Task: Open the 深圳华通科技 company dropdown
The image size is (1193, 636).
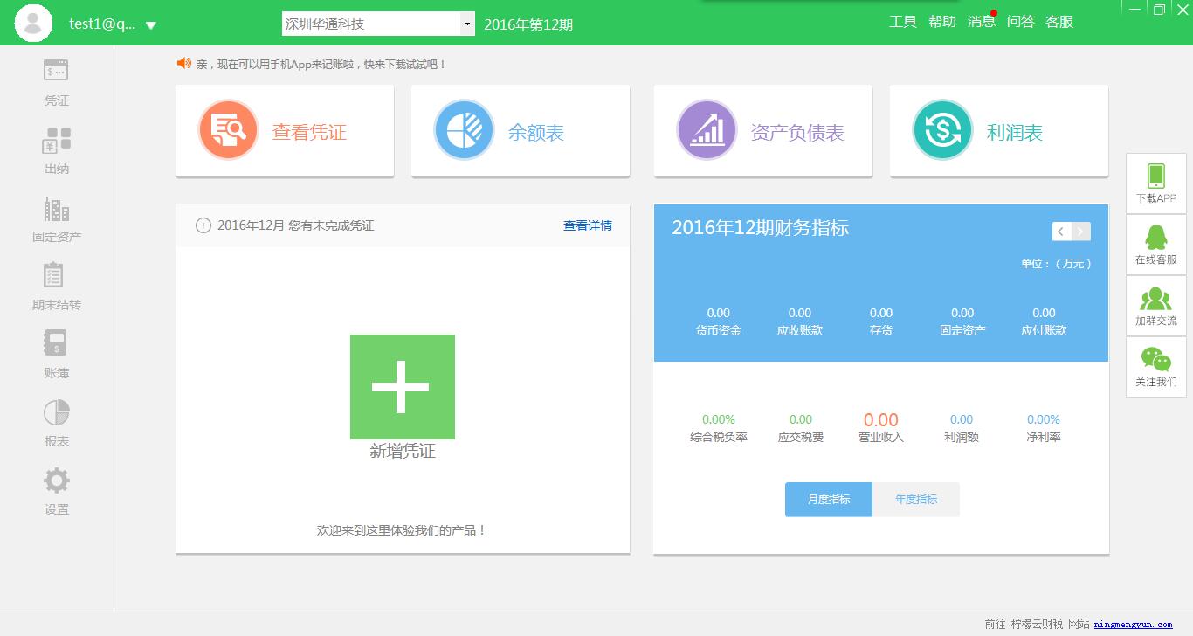Action: pos(376,22)
